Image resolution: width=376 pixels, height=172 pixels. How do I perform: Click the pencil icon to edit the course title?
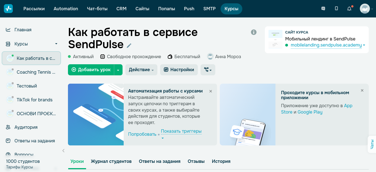pyautogui.click(x=129, y=45)
